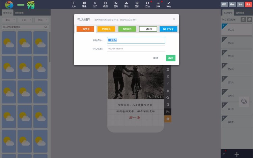The image size is (253, 158).
Task: Select page 第3页 in the page list
Action: (x=237, y=56)
